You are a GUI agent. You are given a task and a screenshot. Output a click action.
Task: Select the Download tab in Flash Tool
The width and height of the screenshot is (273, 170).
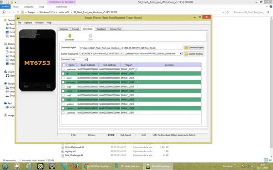[x=87, y=29]
